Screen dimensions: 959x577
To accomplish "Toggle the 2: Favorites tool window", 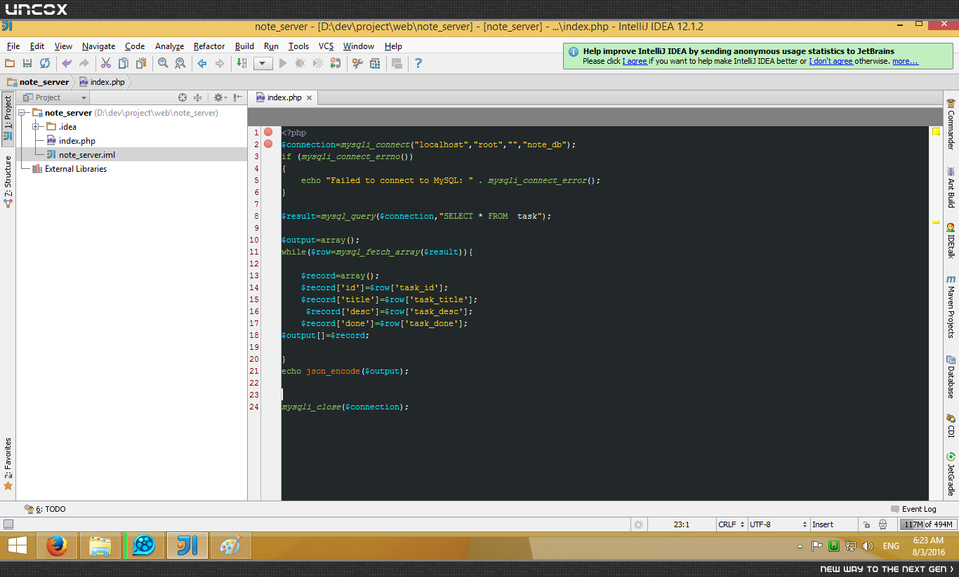I will coord(8,463).
